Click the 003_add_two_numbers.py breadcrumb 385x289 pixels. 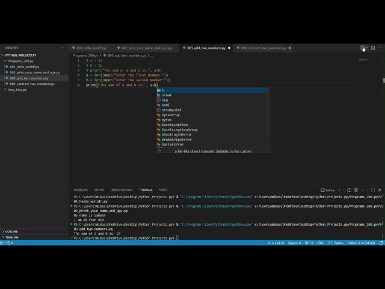(125, 55)
